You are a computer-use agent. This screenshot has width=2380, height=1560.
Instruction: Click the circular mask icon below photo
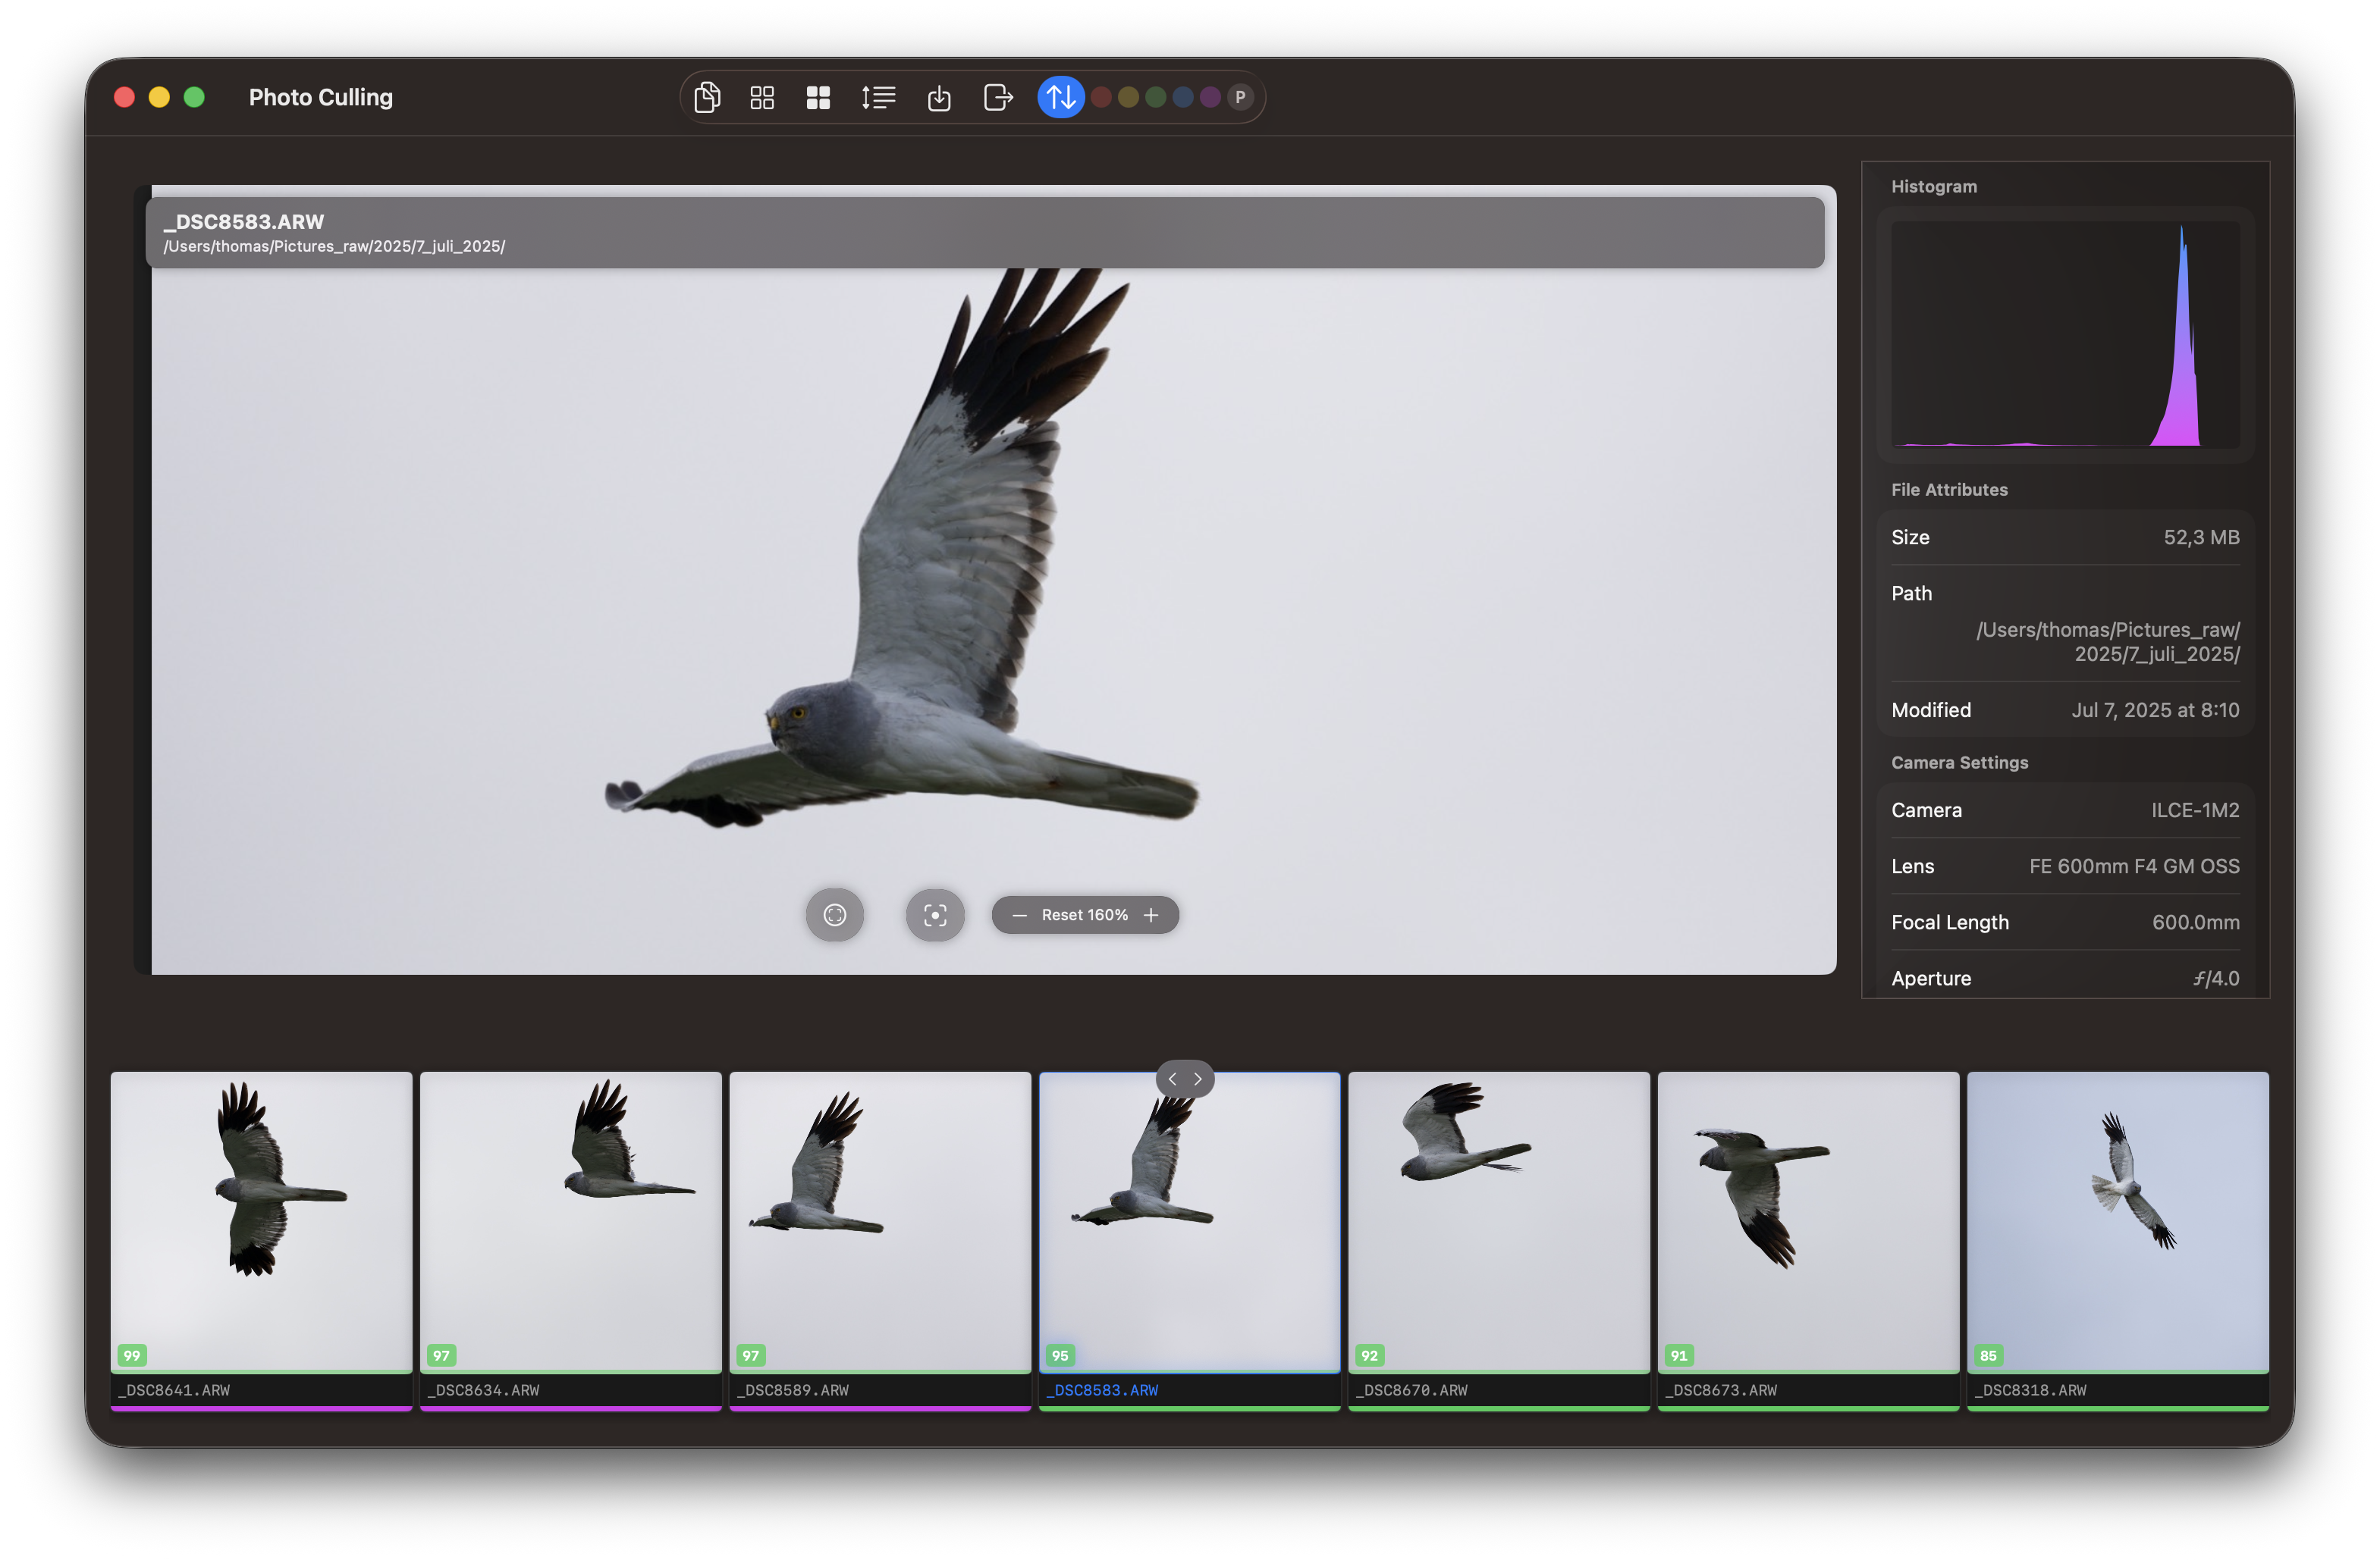[x=835, y=914]
